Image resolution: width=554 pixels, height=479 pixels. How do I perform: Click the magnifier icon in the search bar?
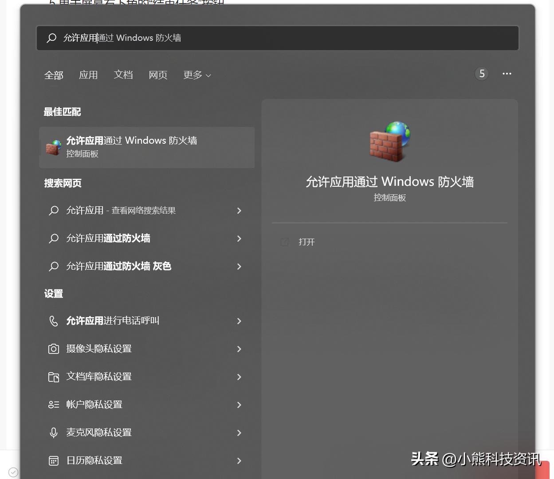coord(51,38)
